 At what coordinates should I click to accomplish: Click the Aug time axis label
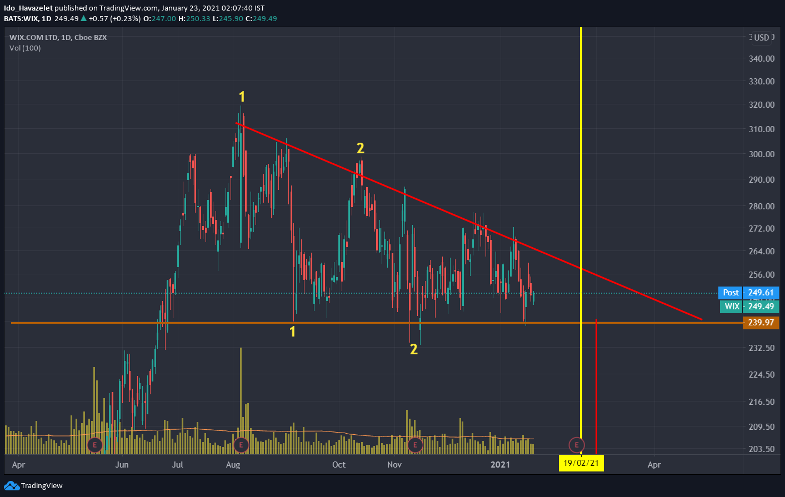pos(233,465)
